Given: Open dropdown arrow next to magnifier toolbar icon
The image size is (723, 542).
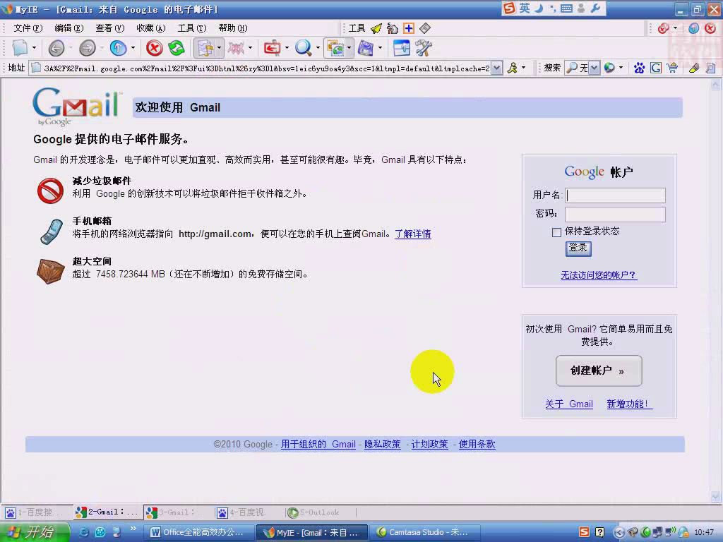Looking at the screenshot, I should click(318, 48).
